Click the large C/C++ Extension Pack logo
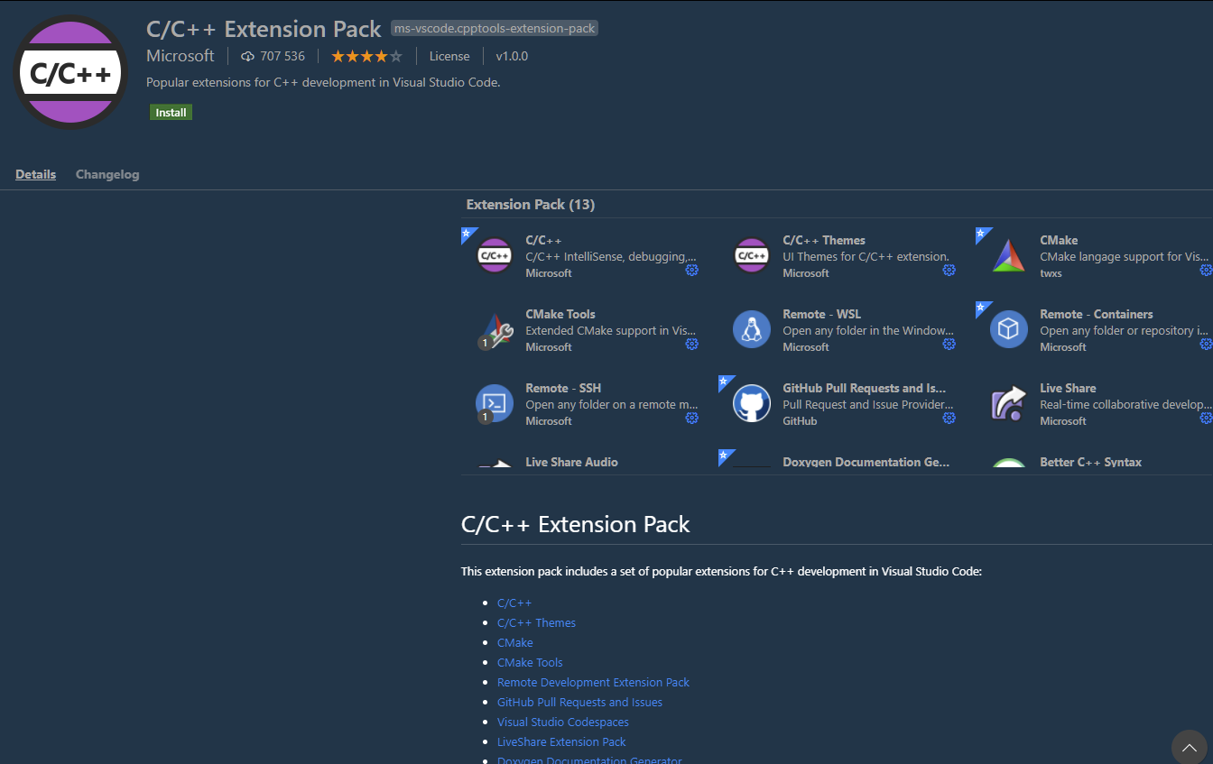 [69, 72]
